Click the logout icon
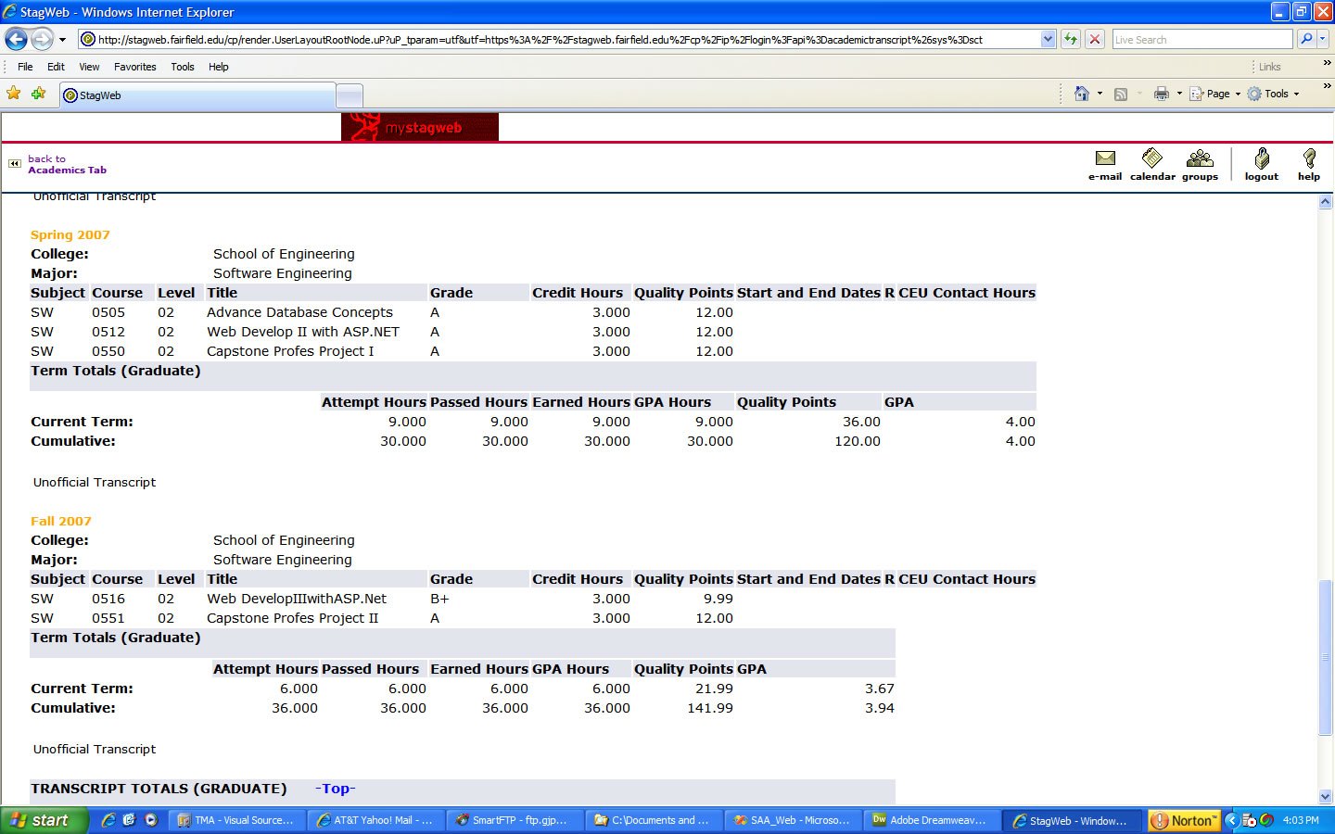The width and height of the screenshot is (1335, 834). (1261, 163)
